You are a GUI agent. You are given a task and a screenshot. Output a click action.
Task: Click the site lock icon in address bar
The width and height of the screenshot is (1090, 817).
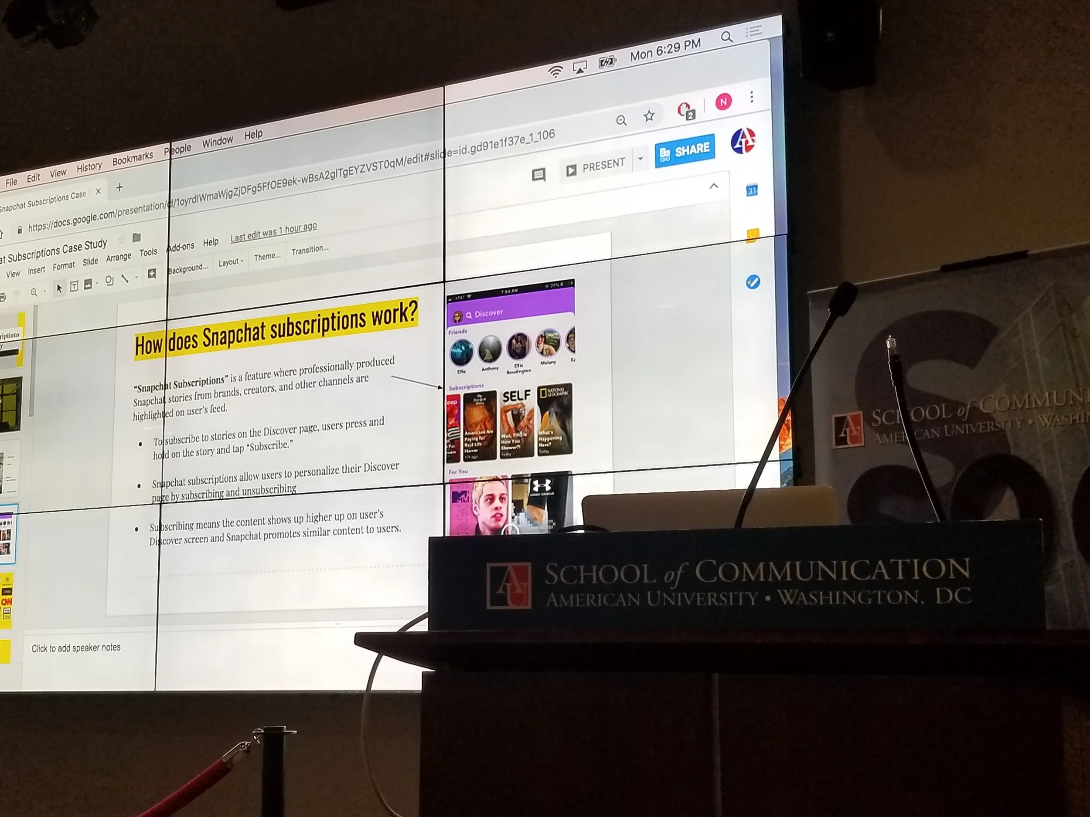pyautogui.click(x=20, y=230)
